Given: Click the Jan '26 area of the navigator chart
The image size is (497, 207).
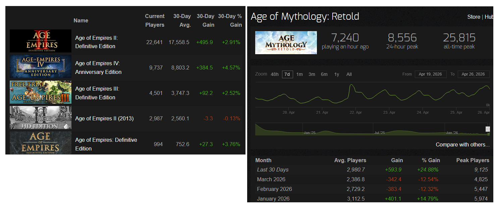Looking at the screenshot, I should [x=452, y=133].
